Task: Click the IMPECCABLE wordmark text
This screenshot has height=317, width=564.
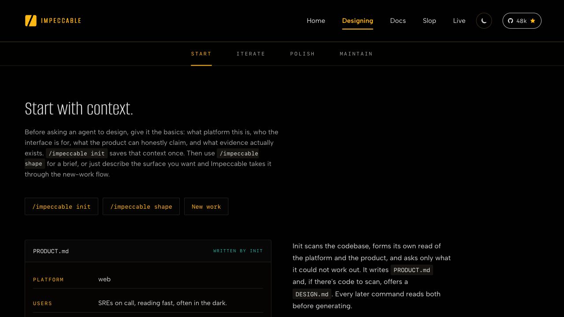Action: pos(61,21)
